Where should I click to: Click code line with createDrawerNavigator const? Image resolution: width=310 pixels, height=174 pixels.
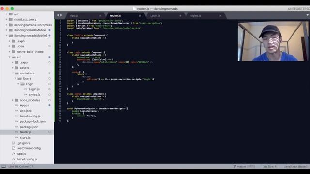tap(97, 108)
